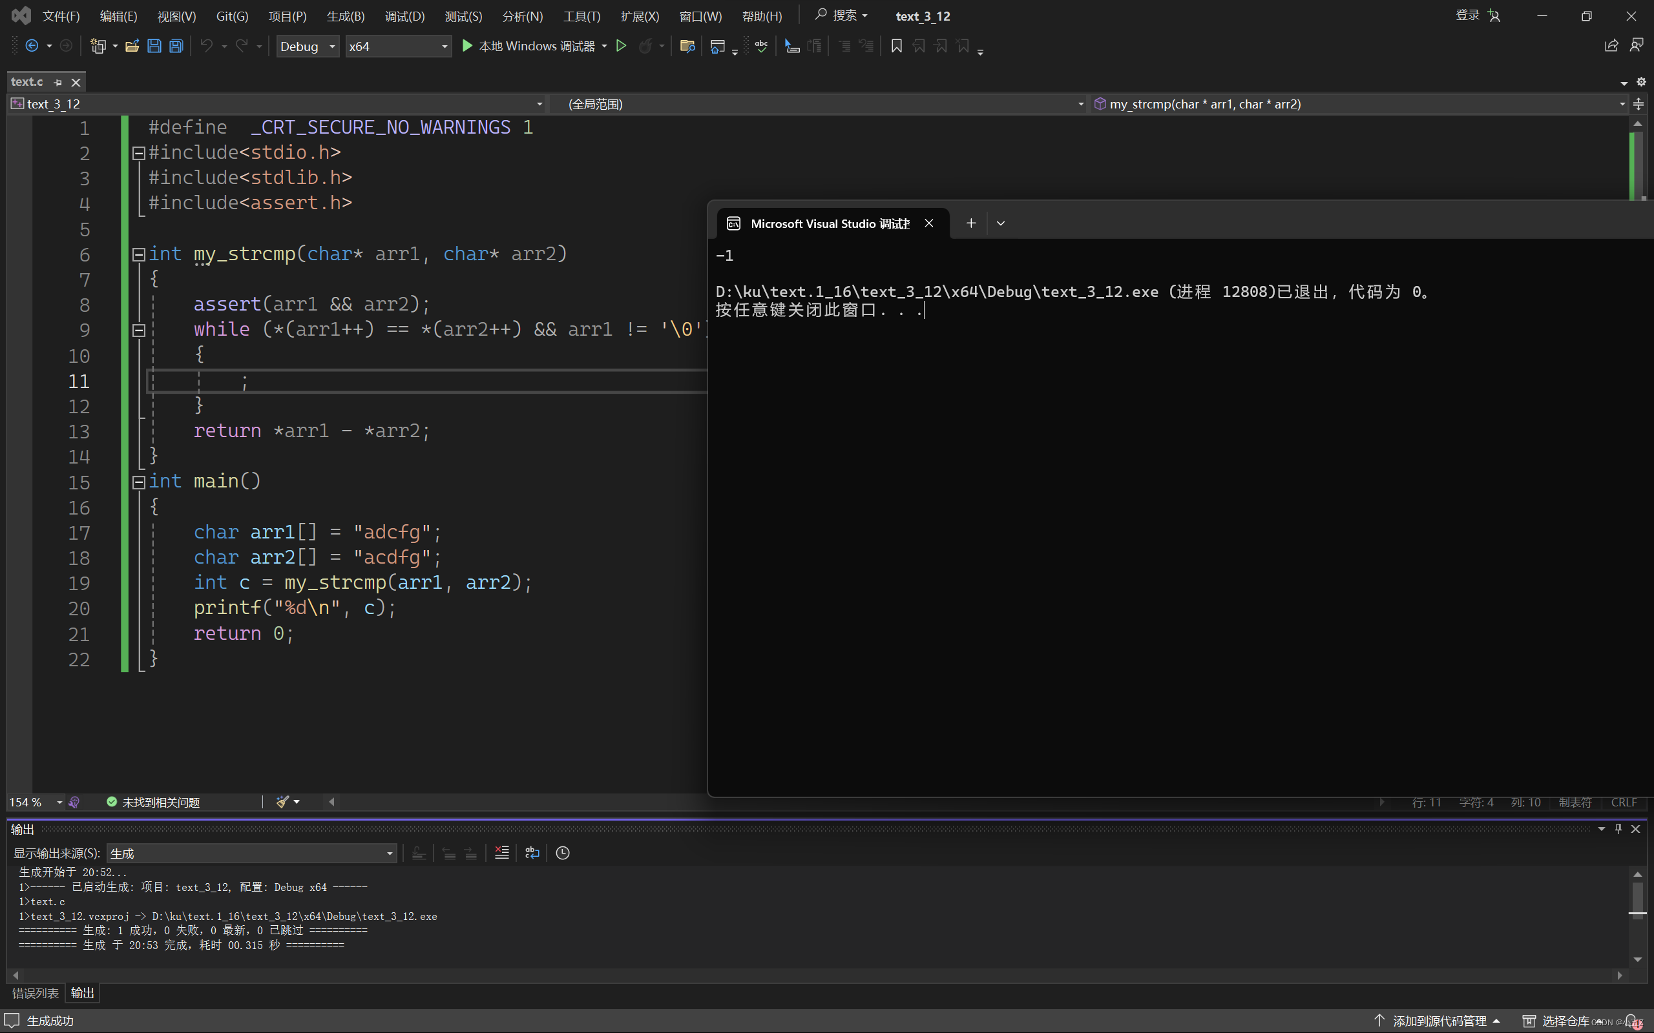This screenshot has height=1033, width=1654.
Task: Open new tab in debug console
Action: pos(970,223)
